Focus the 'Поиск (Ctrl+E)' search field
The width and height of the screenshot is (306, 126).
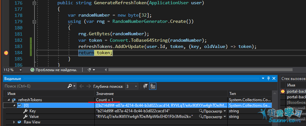(35, 86)
